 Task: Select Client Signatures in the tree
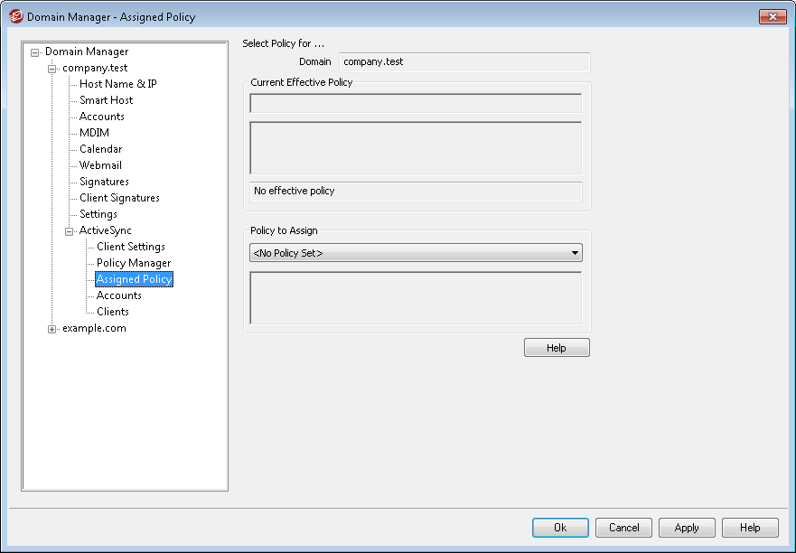tap(119, 198)
